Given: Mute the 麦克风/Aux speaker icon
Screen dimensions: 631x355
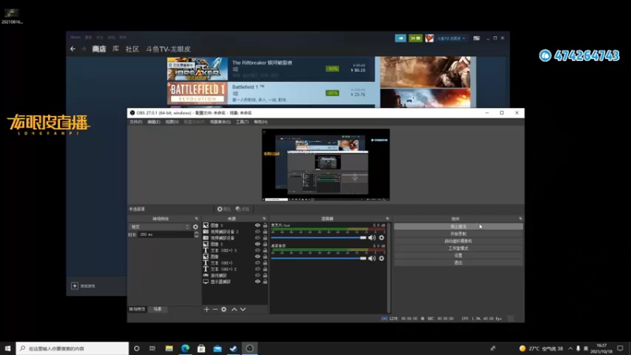Looking at the screenshot, I should tap(372, 237).
